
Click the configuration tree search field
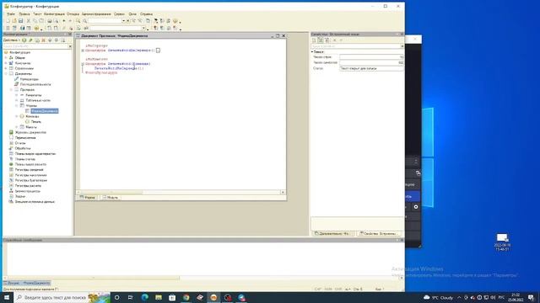(35, 46)
